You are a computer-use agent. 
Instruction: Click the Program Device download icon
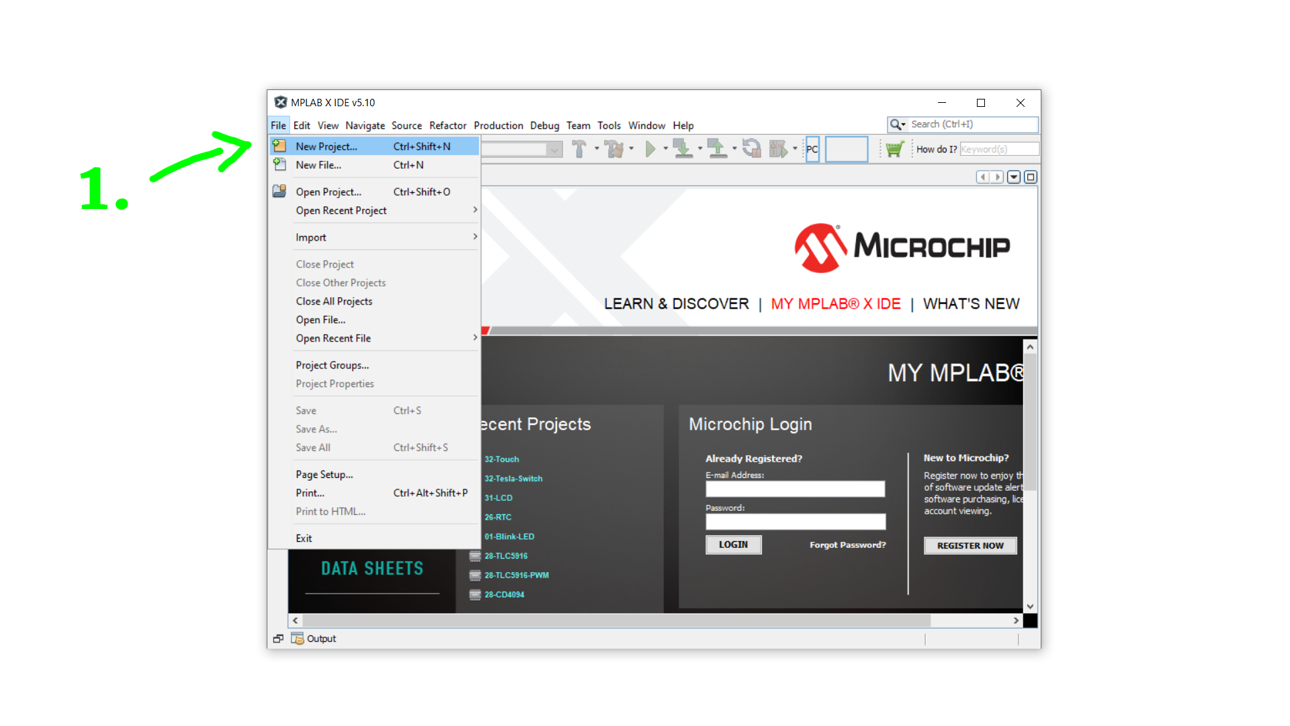click(x=683, y=149)
